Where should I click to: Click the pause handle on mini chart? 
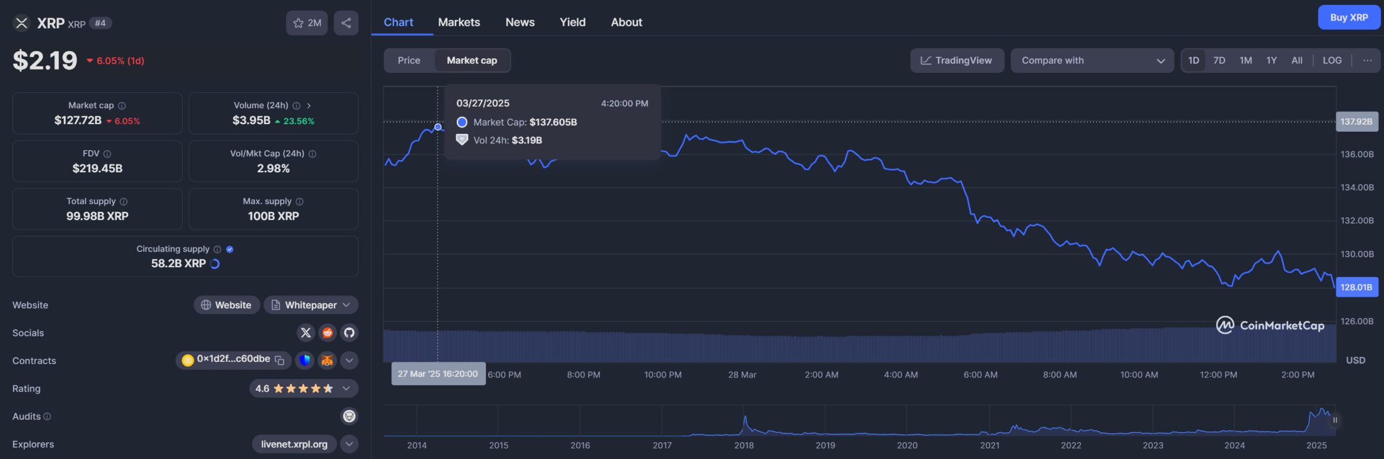pos(1335,420)
